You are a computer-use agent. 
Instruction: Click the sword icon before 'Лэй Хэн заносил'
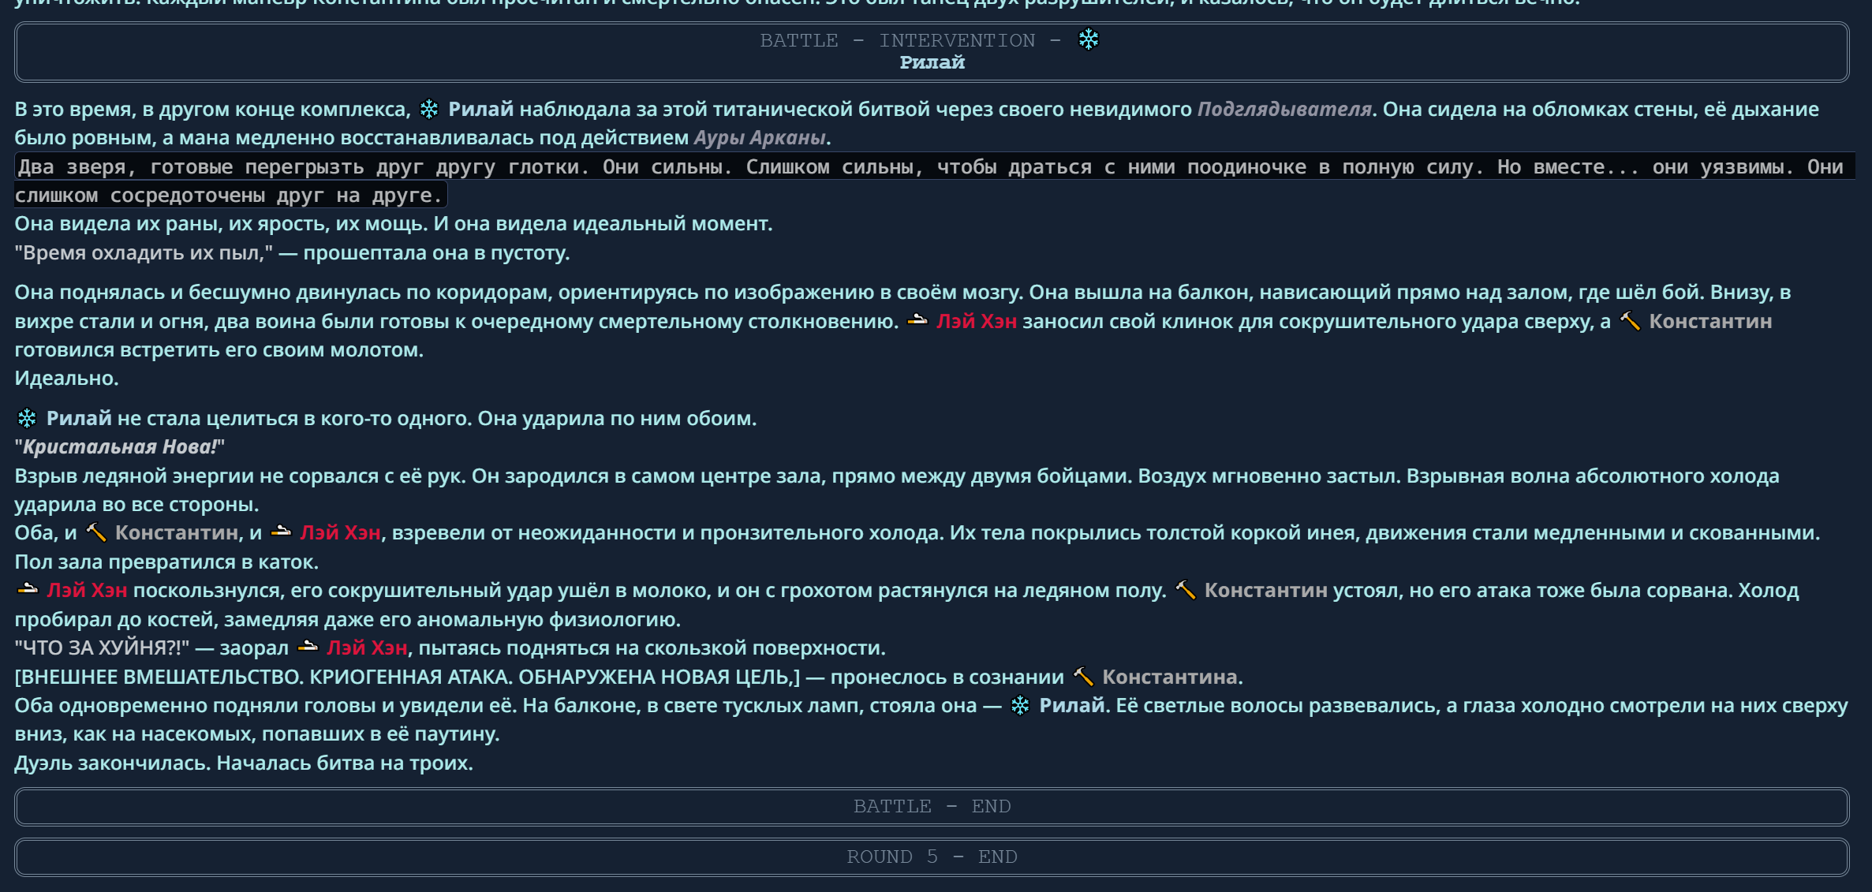click(x=917, y=321)
